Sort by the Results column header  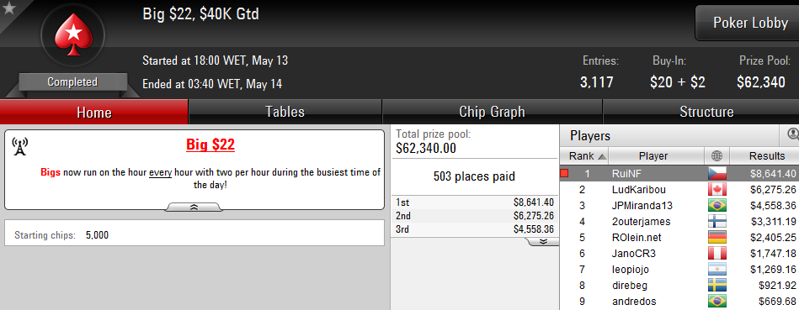[764, 156]
